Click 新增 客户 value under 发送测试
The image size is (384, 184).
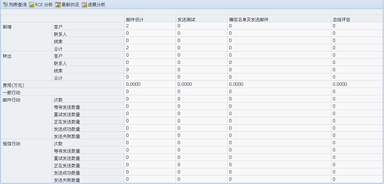[x=179, y=26]
